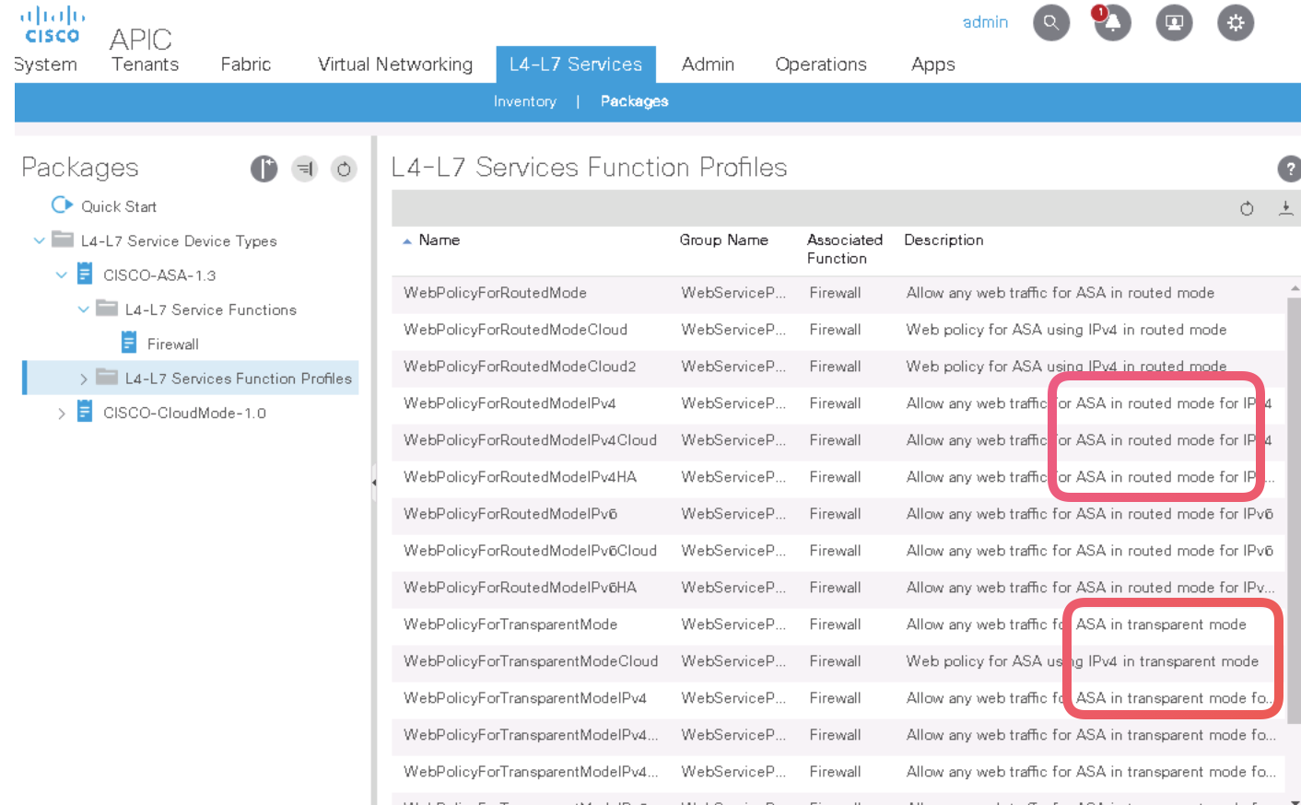Go to the Inventory submenu
1301x805 pixels.
click(524, 101)
